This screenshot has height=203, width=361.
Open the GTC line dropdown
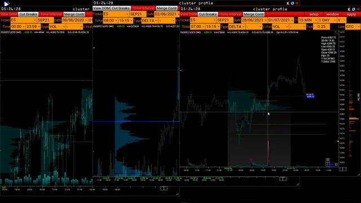(353, 27)
